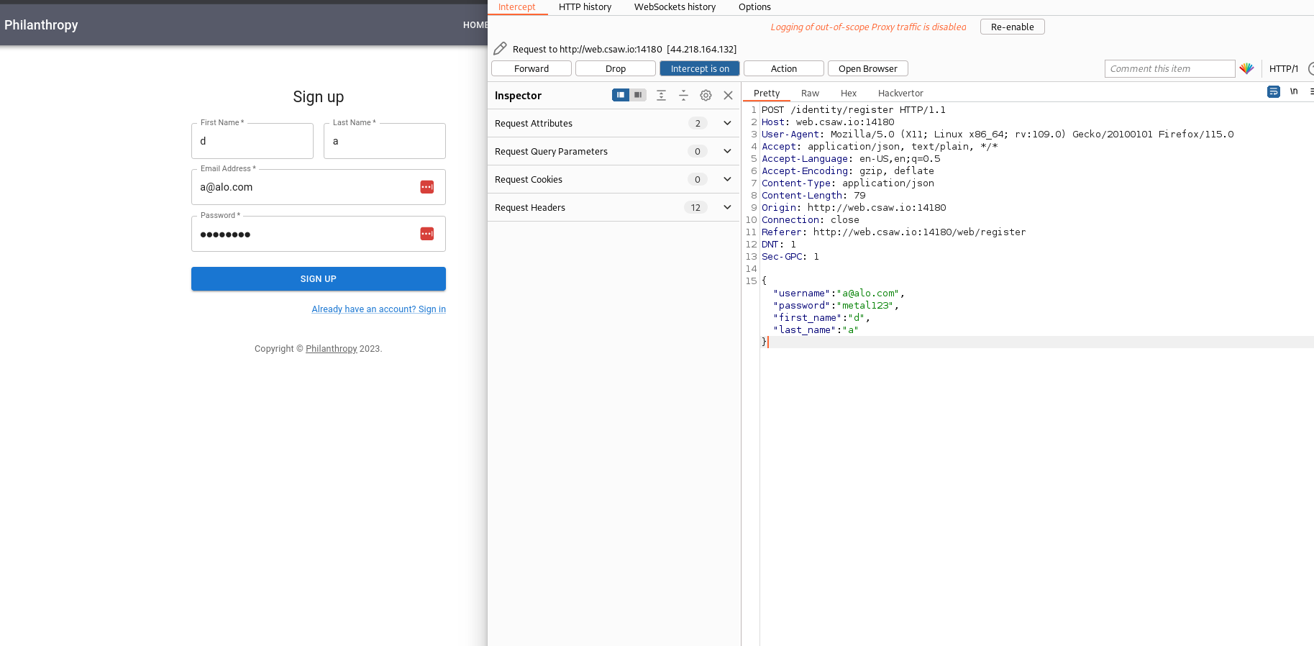Toggle the Intercept is on button
Image resolution: width=1314 pixels, height=646 pixels.
point(700,68)
